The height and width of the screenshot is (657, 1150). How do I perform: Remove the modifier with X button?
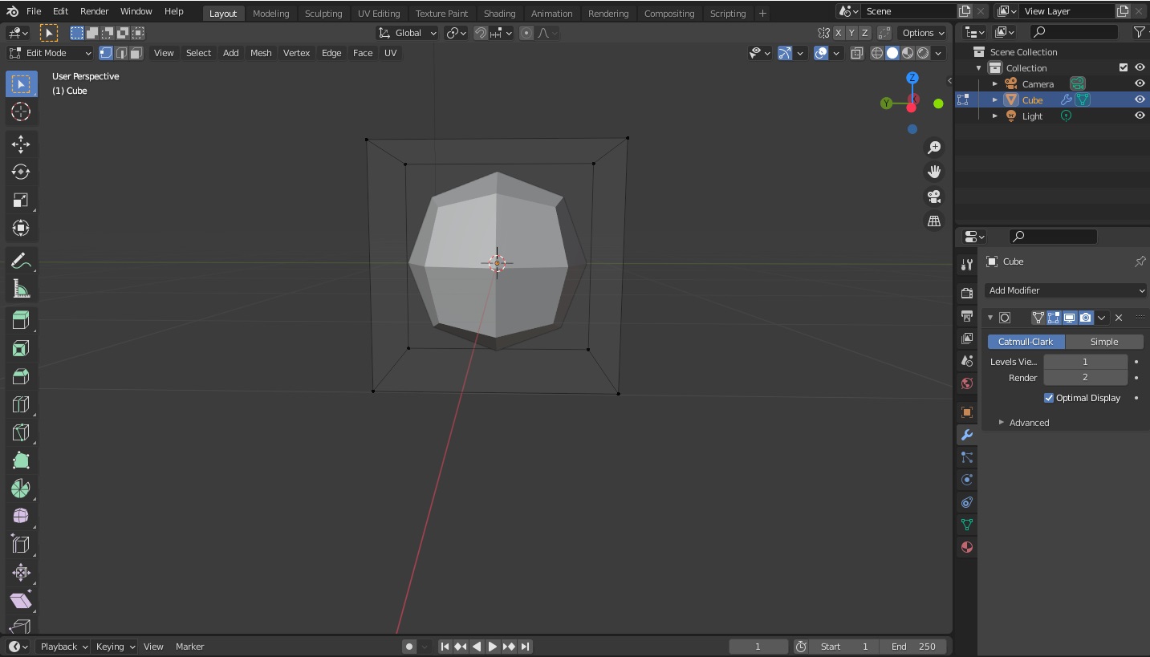1119,318
